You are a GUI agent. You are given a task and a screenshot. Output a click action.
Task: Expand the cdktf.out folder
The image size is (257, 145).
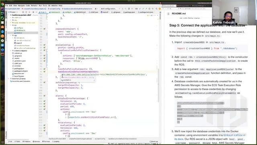coord(11,18)
